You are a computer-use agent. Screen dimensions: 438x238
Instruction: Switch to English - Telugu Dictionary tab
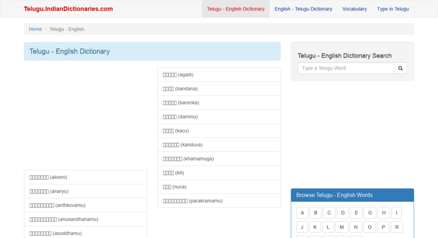tap(303, 9)
